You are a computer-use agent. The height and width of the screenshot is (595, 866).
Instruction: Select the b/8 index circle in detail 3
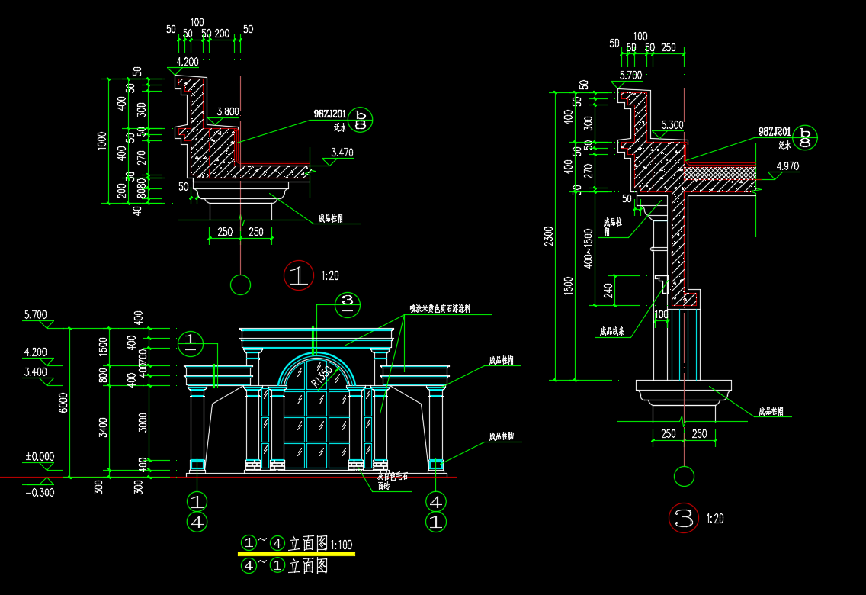tap(805, 137)
